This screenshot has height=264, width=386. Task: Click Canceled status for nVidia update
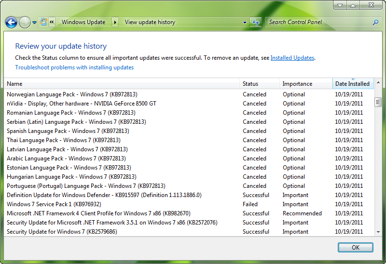(254, 104)
